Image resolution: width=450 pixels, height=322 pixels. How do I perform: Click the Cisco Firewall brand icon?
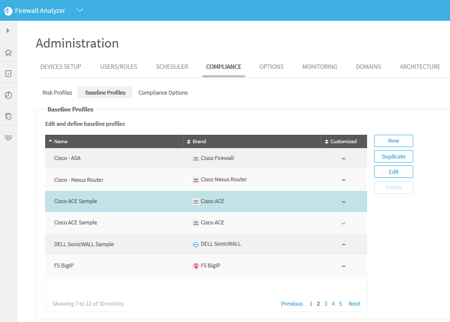195,159
